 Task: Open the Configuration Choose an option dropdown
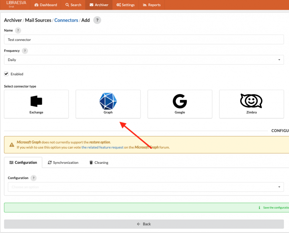point(146,187)
